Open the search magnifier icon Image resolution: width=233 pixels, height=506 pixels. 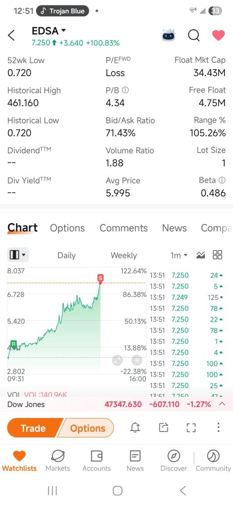point(194,36)
